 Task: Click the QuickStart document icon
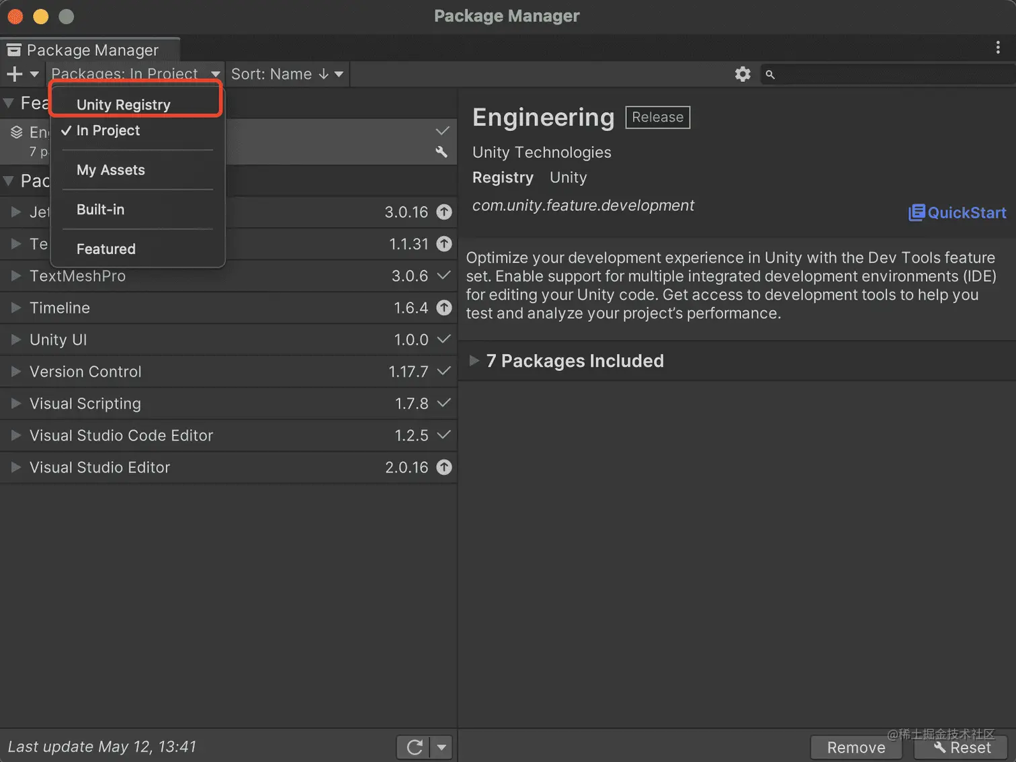[917, 213]
